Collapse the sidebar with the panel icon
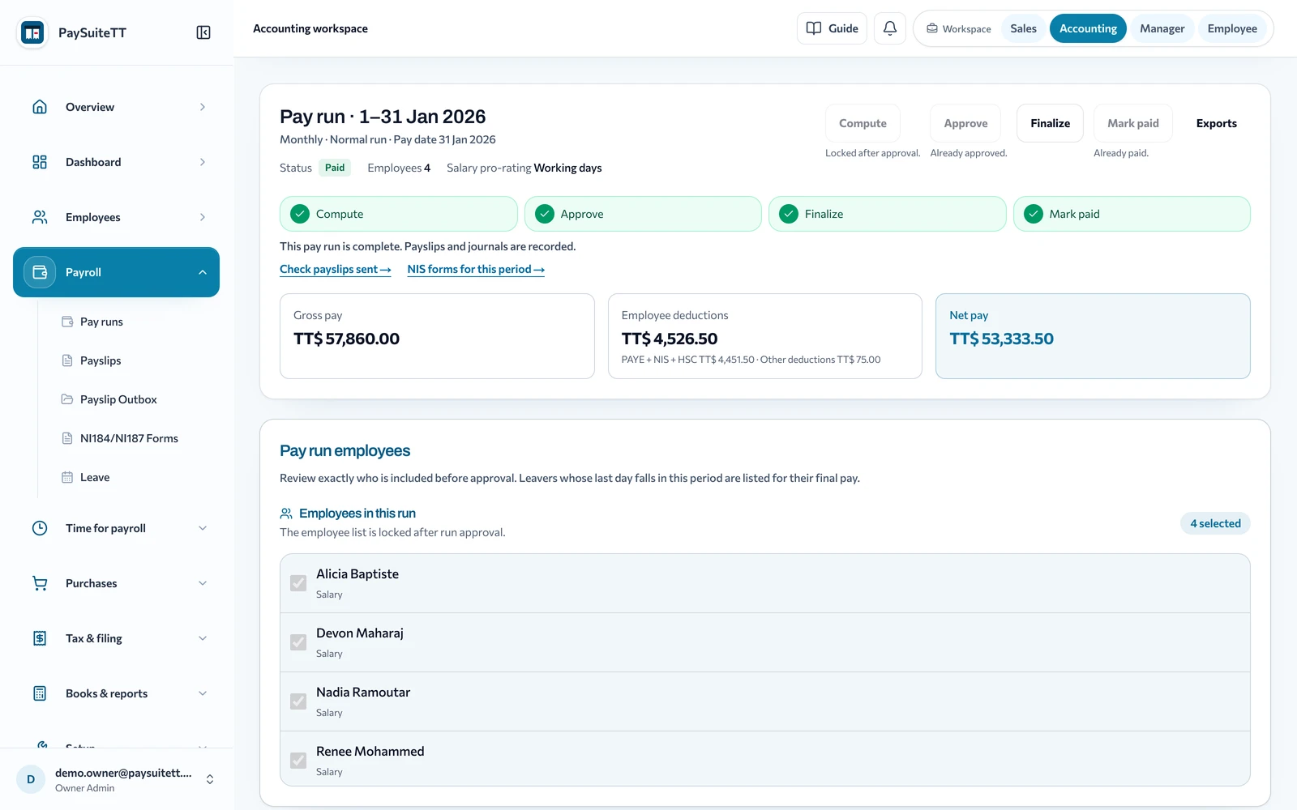 [203, 32]
